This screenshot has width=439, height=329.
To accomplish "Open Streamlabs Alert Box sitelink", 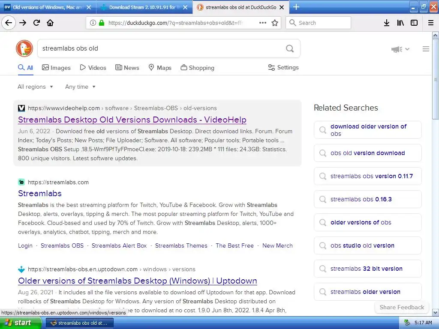I will pos(119,245).
